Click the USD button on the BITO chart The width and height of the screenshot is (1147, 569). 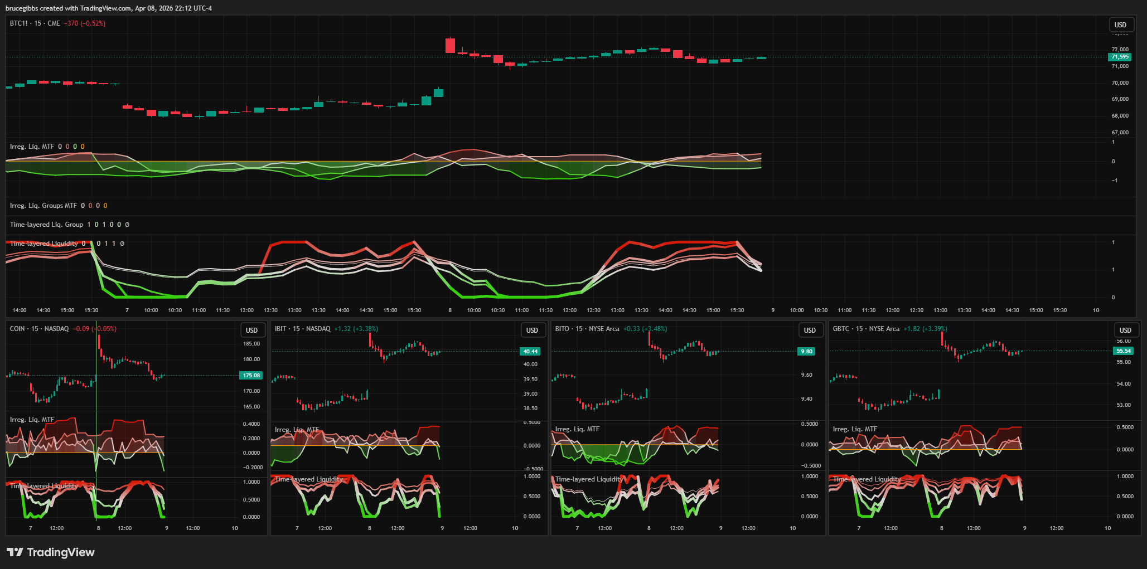[x=810, y=330]
